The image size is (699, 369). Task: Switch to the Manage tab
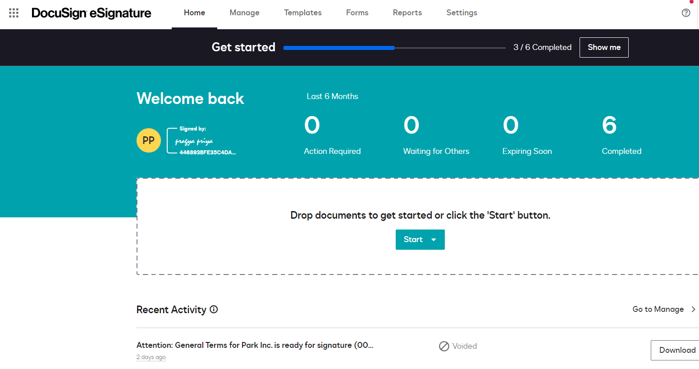pyautogui.click(x=244, y=13)
